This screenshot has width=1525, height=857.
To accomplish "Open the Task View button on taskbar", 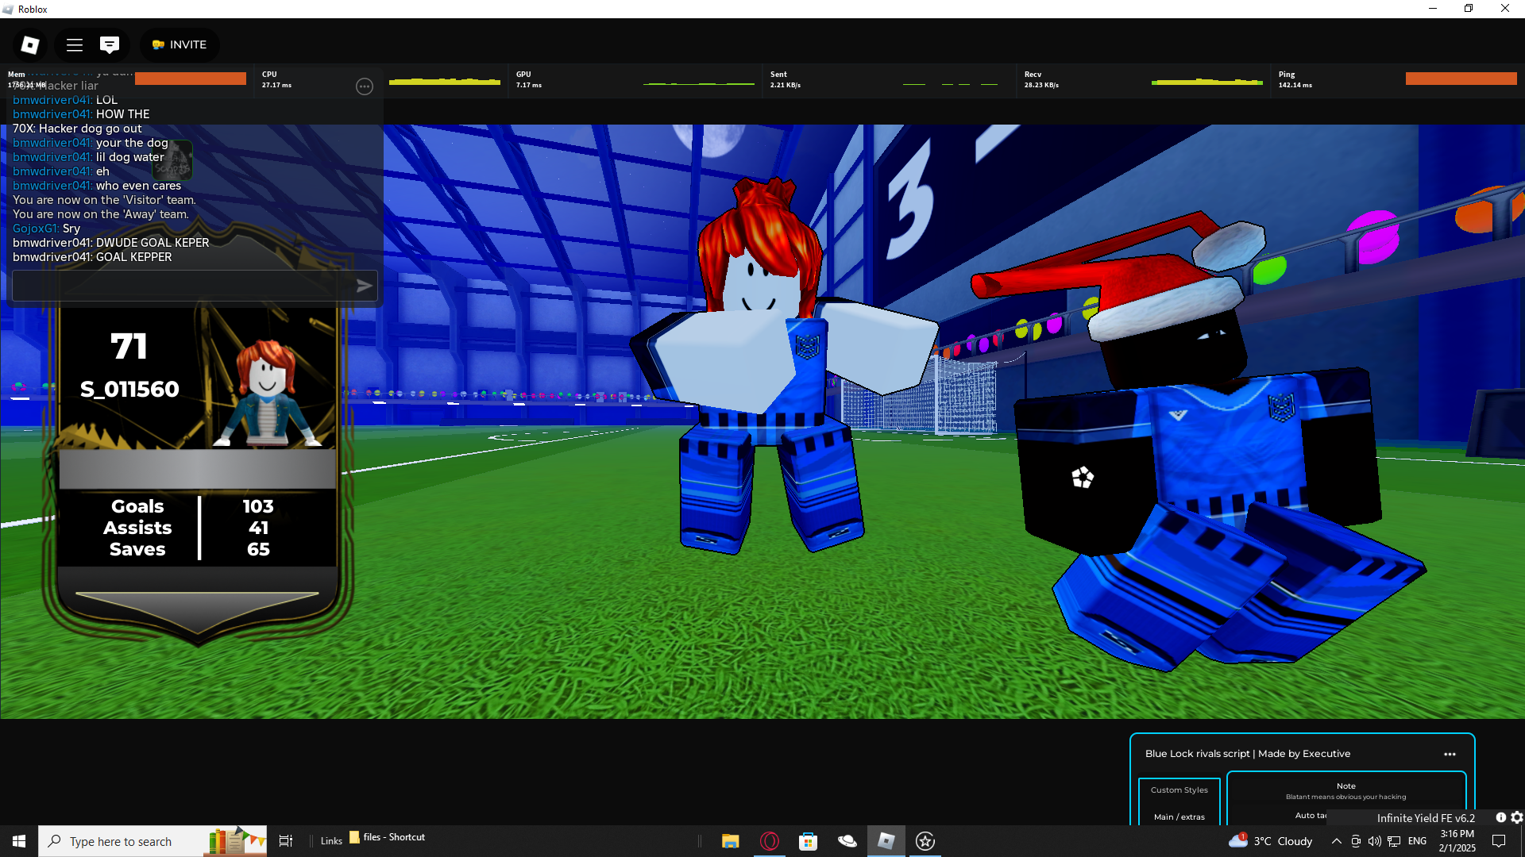I will tap(286, 841).
